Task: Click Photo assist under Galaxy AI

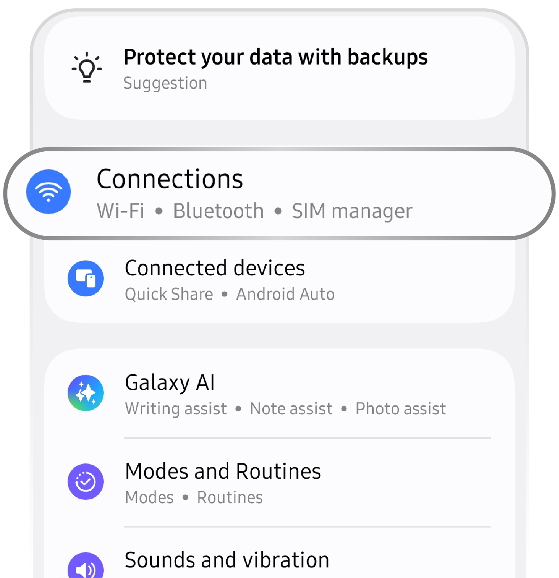Action: coord(400,409)
